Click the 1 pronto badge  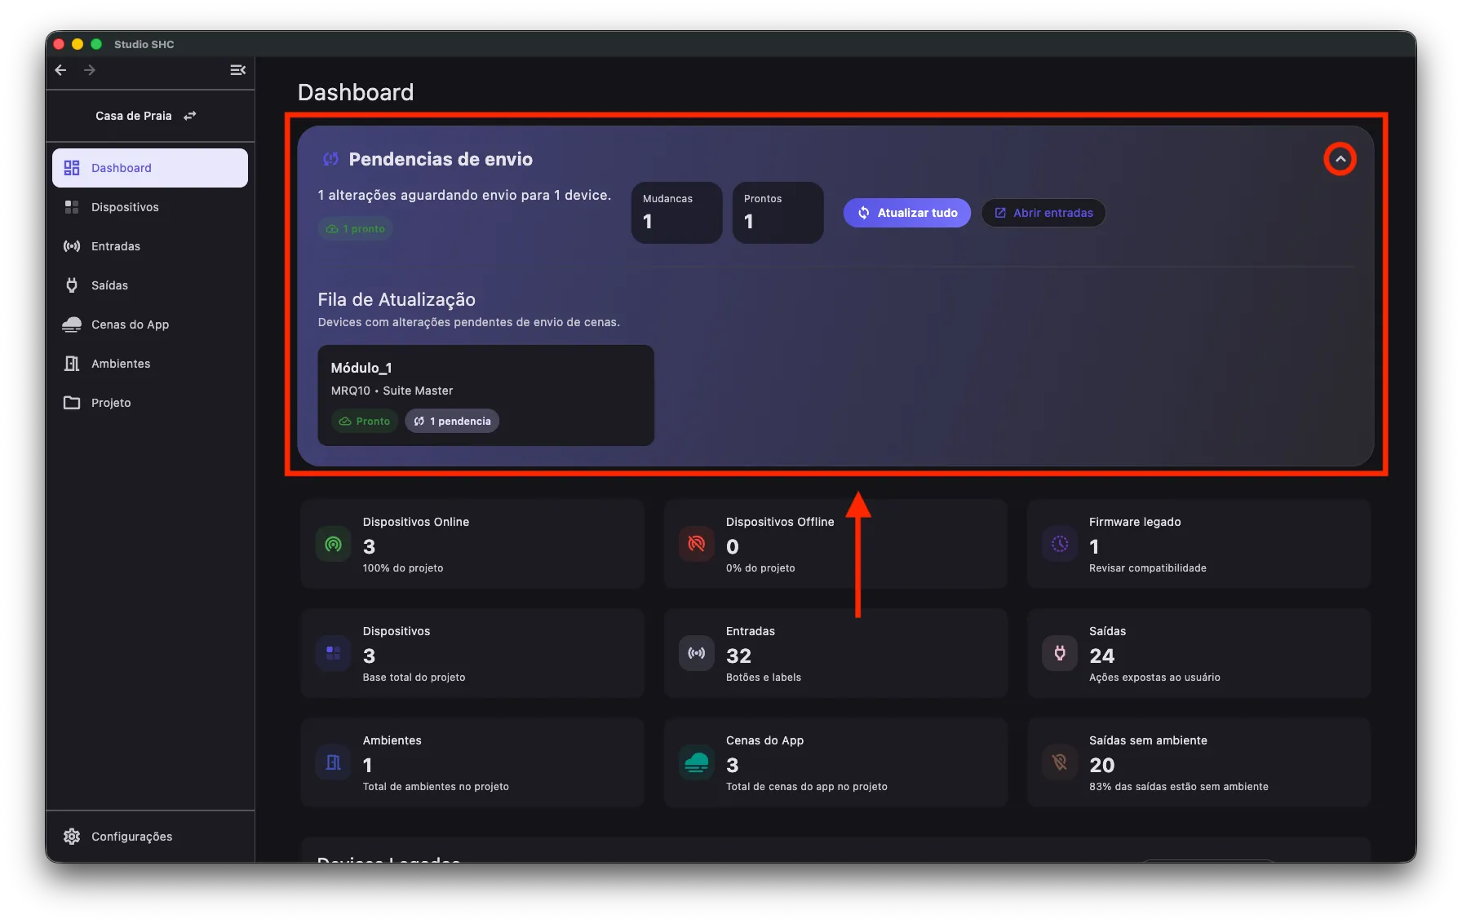point(356,229)
